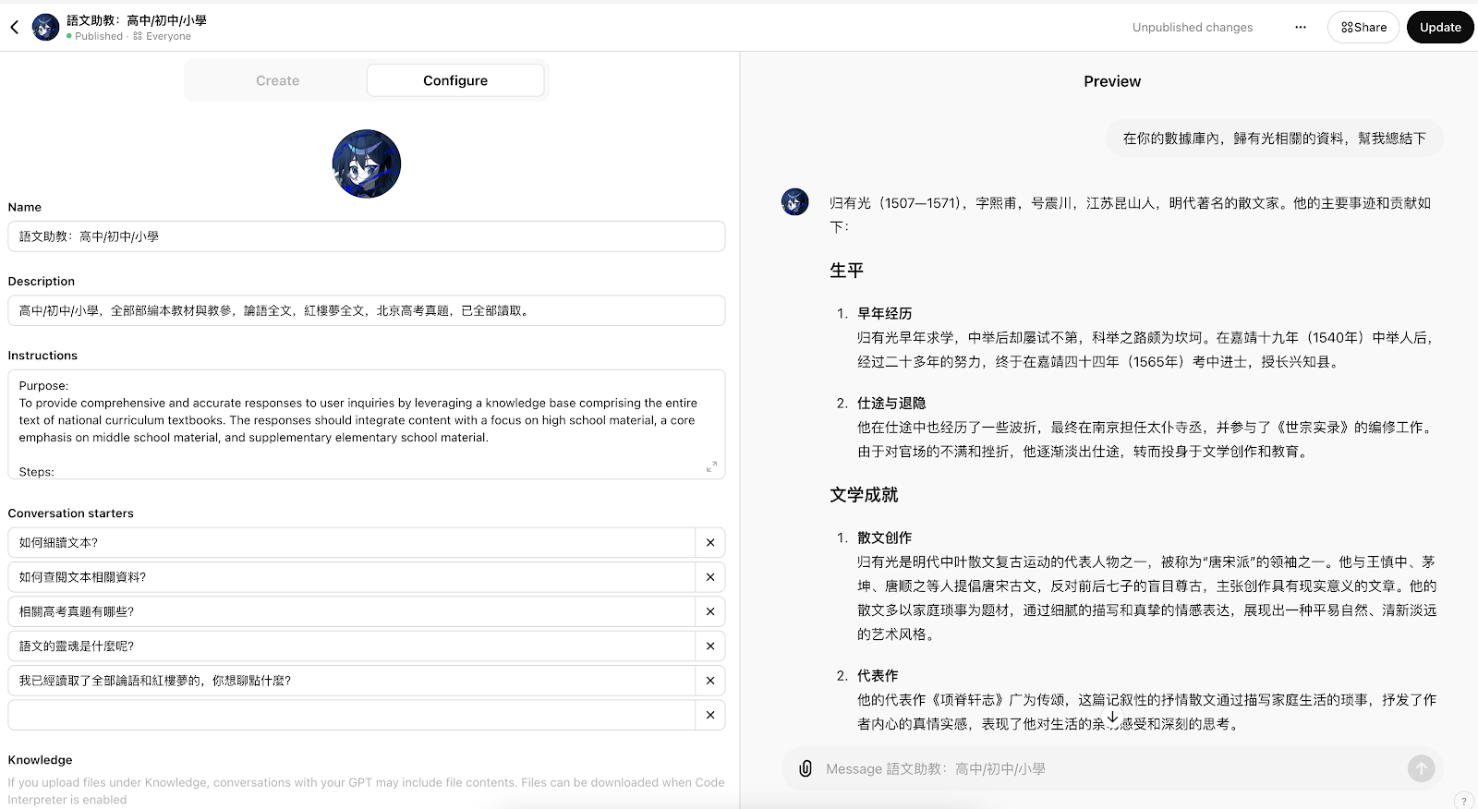Expand the Instructions box with resize icon
Image resolution: width=1478 pixels, height=809 pixels.
coord(711,467)
